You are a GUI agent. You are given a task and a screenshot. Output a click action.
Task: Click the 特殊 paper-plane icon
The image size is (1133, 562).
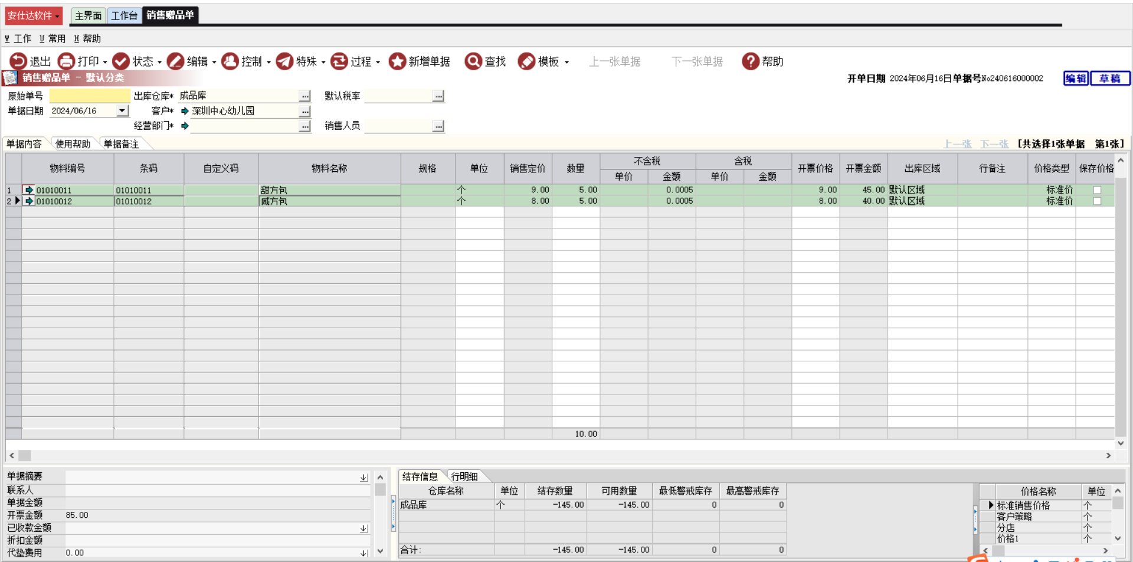(x=284, y=61)
